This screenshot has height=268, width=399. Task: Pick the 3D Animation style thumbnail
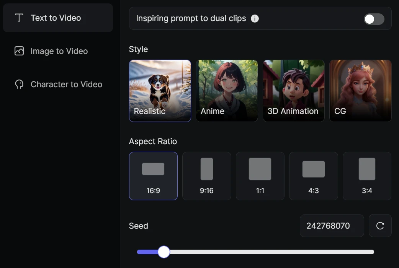pos(294,91)
